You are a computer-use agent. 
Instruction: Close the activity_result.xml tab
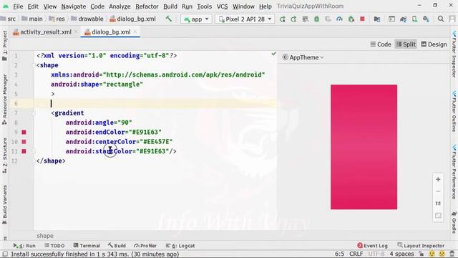76,32
